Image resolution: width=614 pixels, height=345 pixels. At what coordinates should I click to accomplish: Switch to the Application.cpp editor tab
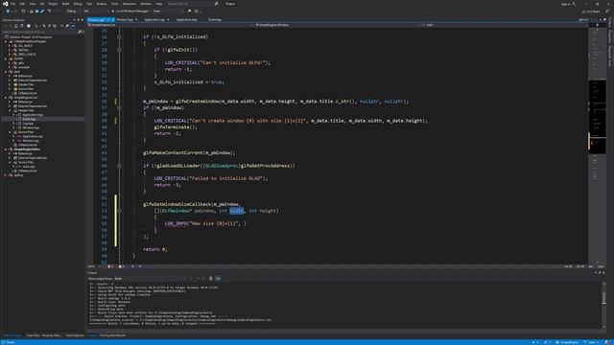[154, 19]
